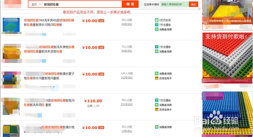Click 消费者保障 icon in 85人付款 listing
The image size is (253, 137).
click(157, 105)
